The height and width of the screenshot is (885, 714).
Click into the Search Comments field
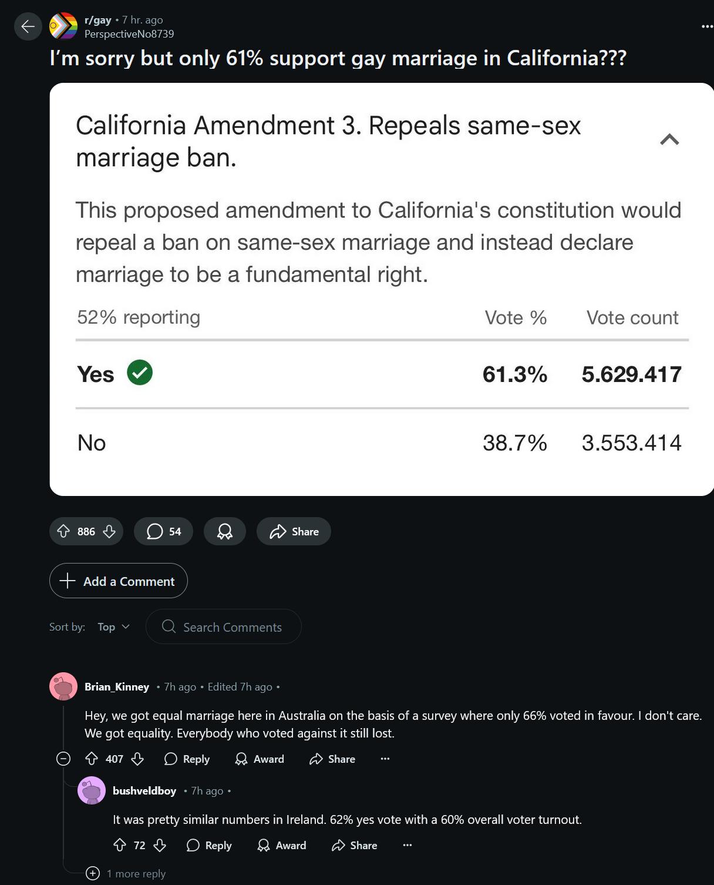(232, 627)
